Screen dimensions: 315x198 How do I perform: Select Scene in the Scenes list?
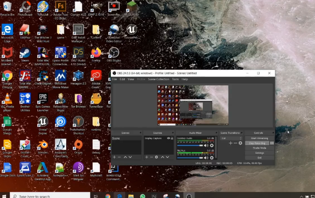tap(126, 138)
